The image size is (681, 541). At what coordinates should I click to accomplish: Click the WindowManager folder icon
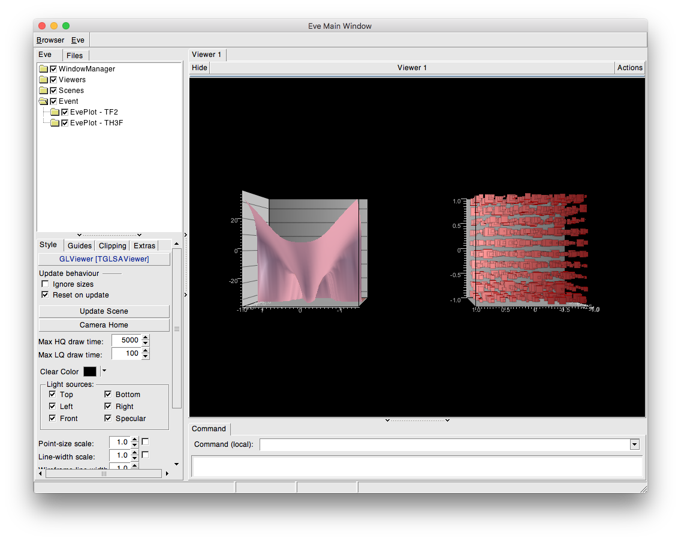[x=43, y=69]
